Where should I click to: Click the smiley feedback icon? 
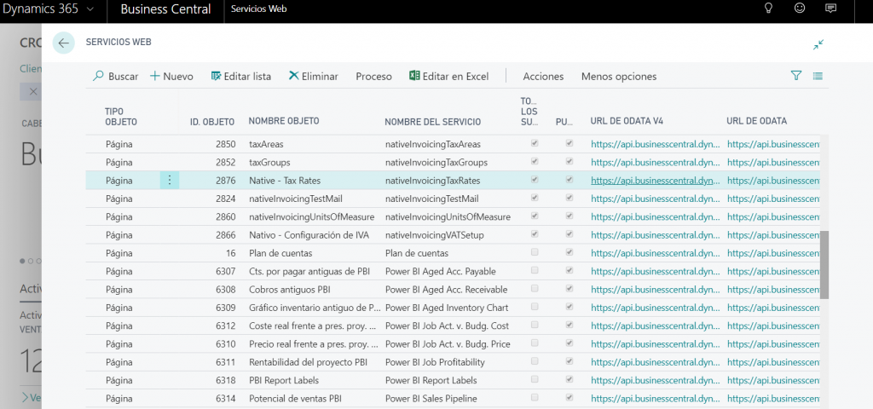pos(799,9)
